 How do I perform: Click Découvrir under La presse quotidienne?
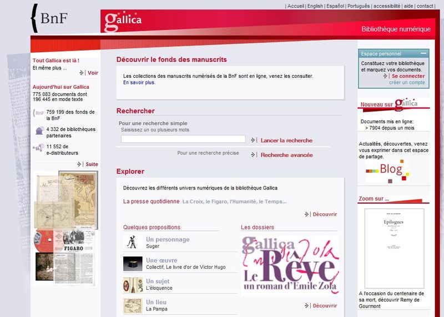coord(325,214)
